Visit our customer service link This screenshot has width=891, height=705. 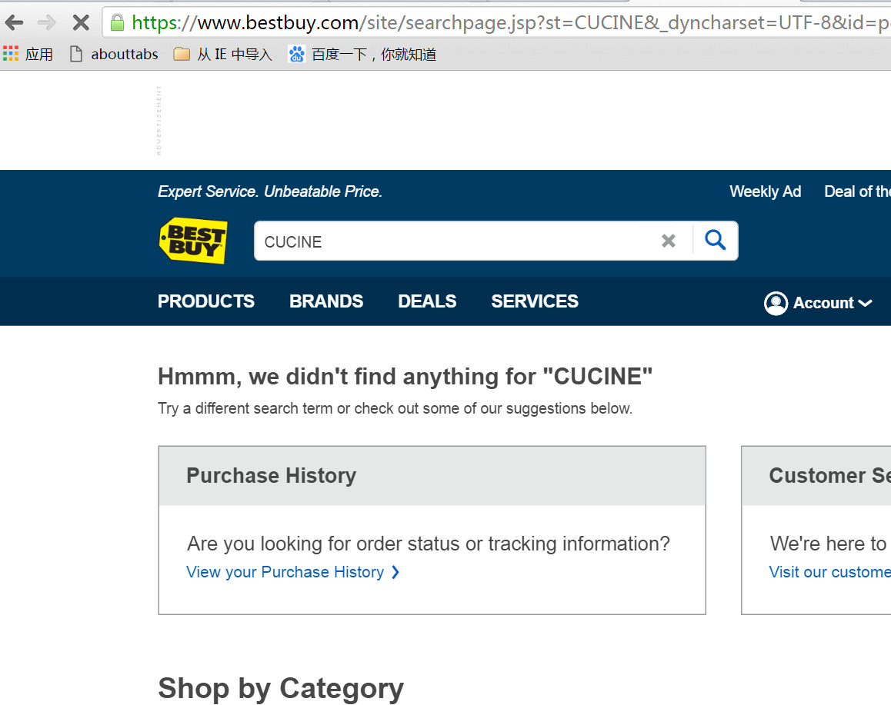point(829,572)
